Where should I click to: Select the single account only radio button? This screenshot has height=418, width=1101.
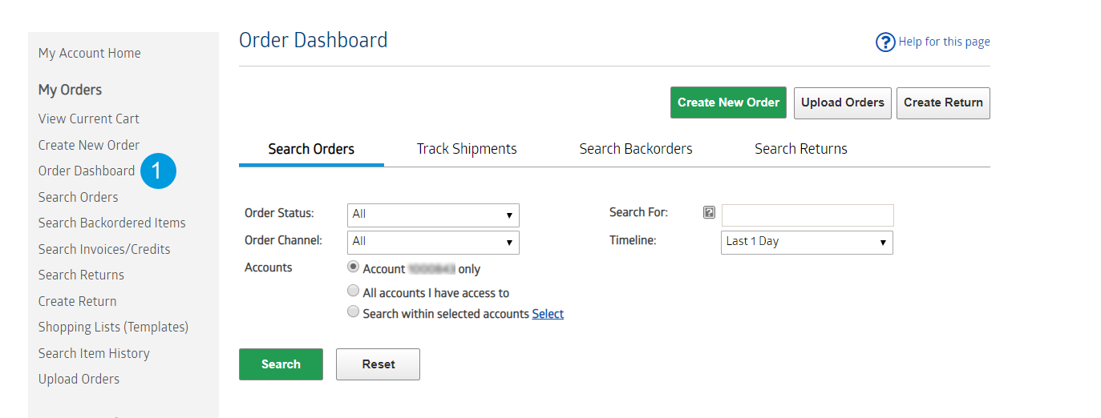(353, 267)
